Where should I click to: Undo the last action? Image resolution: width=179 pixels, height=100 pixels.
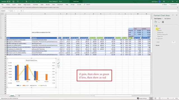point(18,2)
